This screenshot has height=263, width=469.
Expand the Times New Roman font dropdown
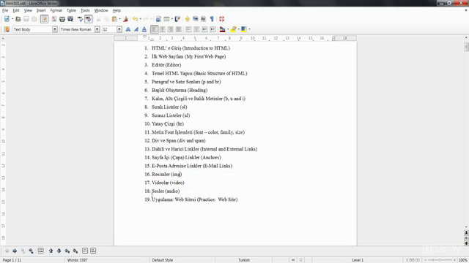(x=97, y=29)
